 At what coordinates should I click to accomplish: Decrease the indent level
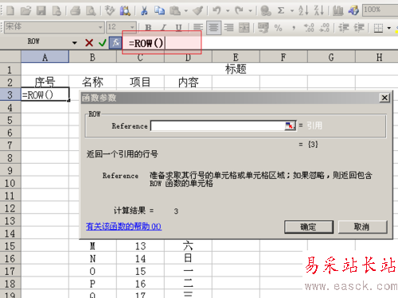tap(344, 27)
